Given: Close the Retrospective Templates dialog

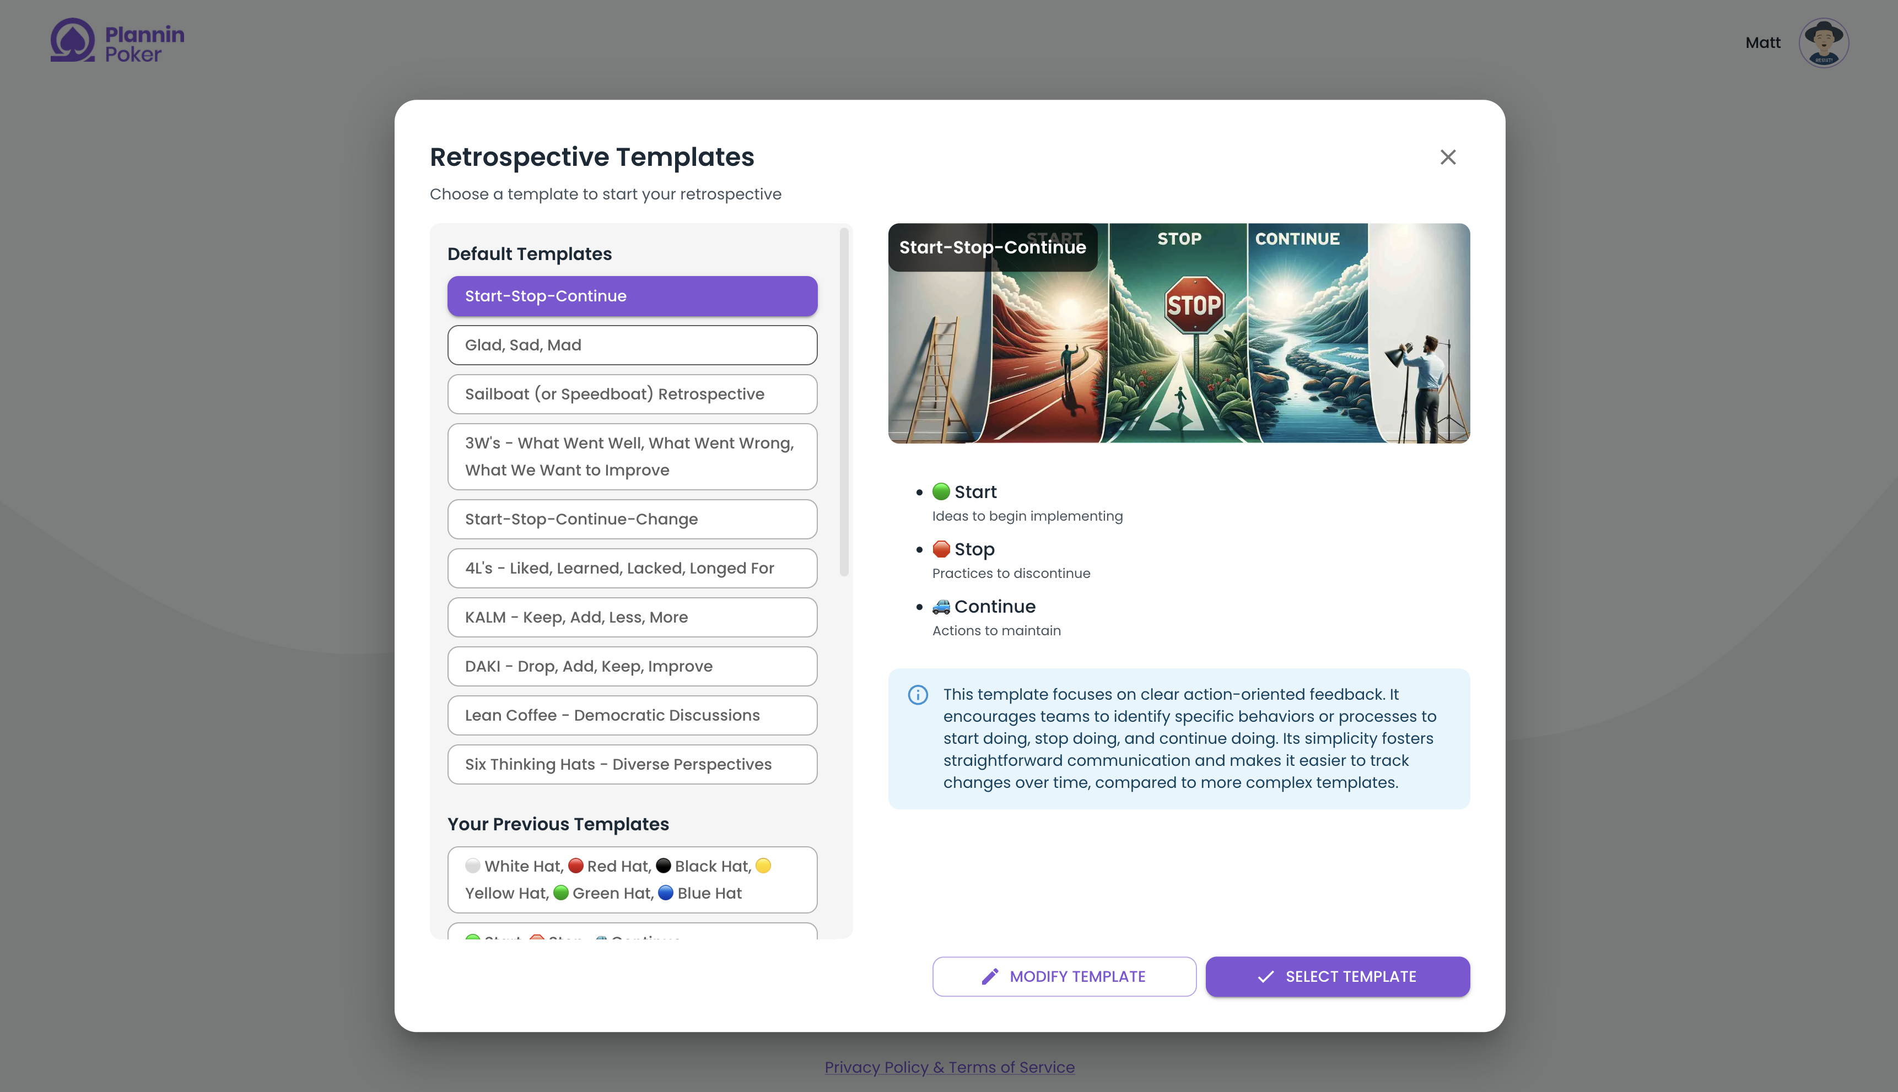Looking at the screenshot, I should [1448, 157].
